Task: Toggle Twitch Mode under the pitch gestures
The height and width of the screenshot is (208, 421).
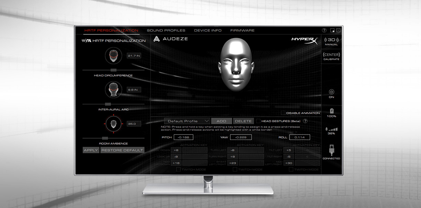Action: [178, 169]
